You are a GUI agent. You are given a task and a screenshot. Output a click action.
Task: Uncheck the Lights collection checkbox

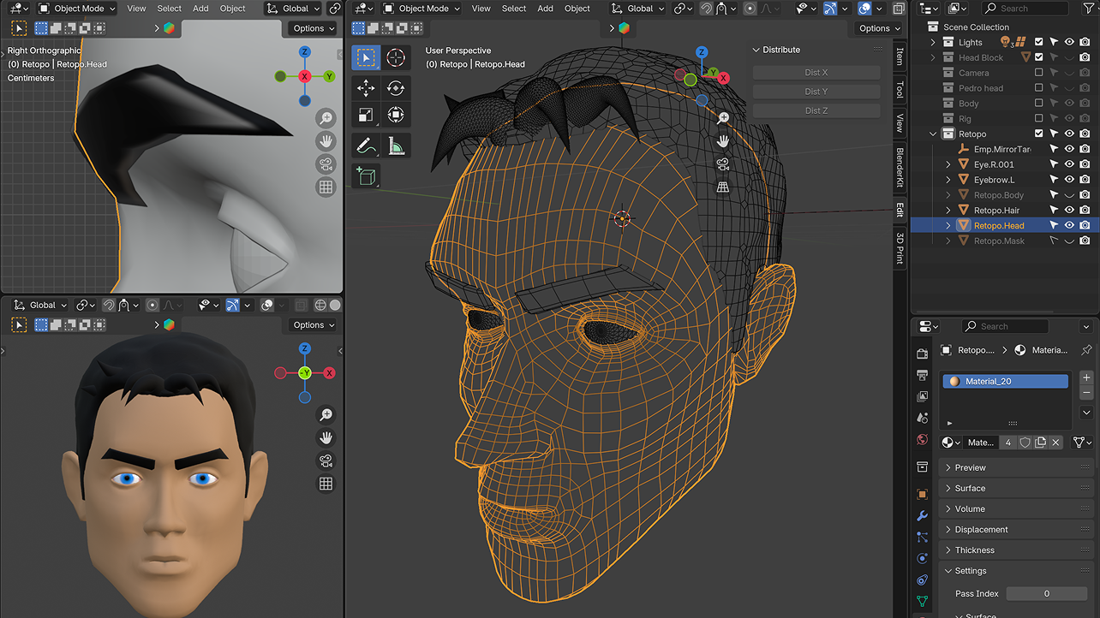1039,42
